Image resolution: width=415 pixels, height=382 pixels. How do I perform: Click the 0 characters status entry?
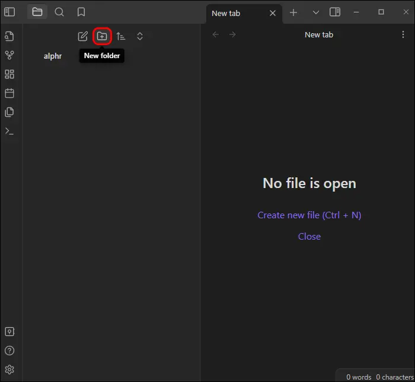point(395,377)
